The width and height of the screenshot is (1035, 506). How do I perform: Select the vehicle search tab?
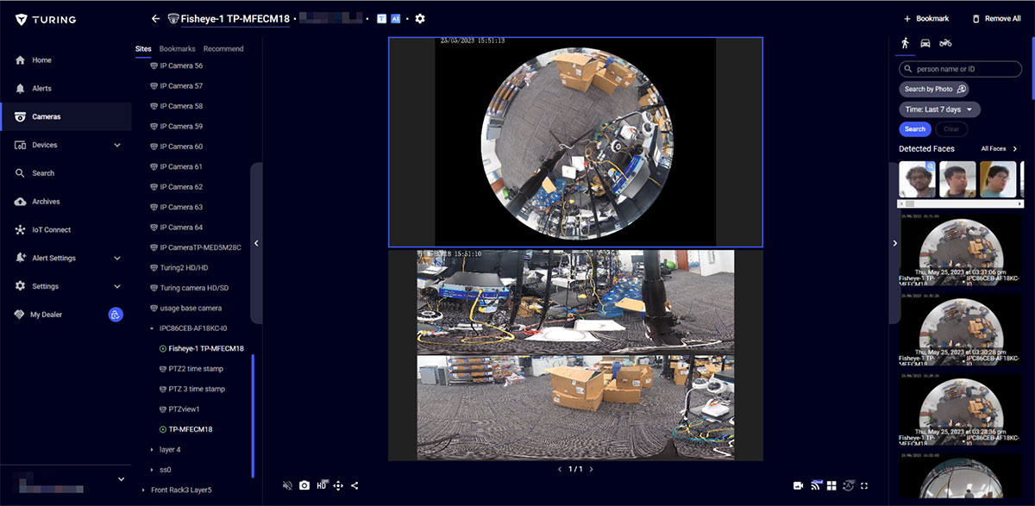pyautogui.click(x=925, y=43)
